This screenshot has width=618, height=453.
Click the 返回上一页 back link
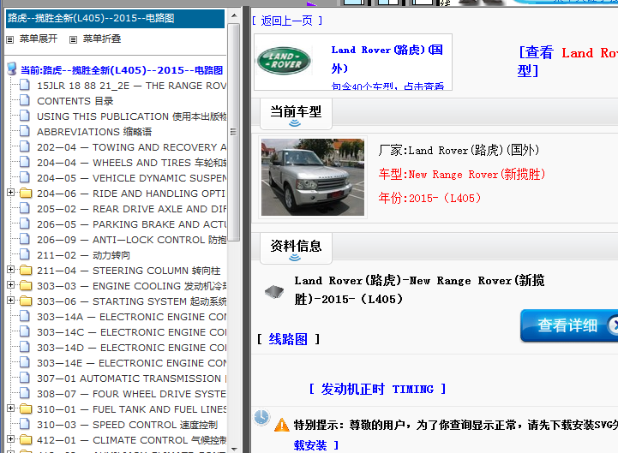[x=287, y=21]
